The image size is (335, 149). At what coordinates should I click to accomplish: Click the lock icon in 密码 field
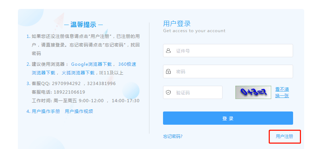tap(168, 71)
